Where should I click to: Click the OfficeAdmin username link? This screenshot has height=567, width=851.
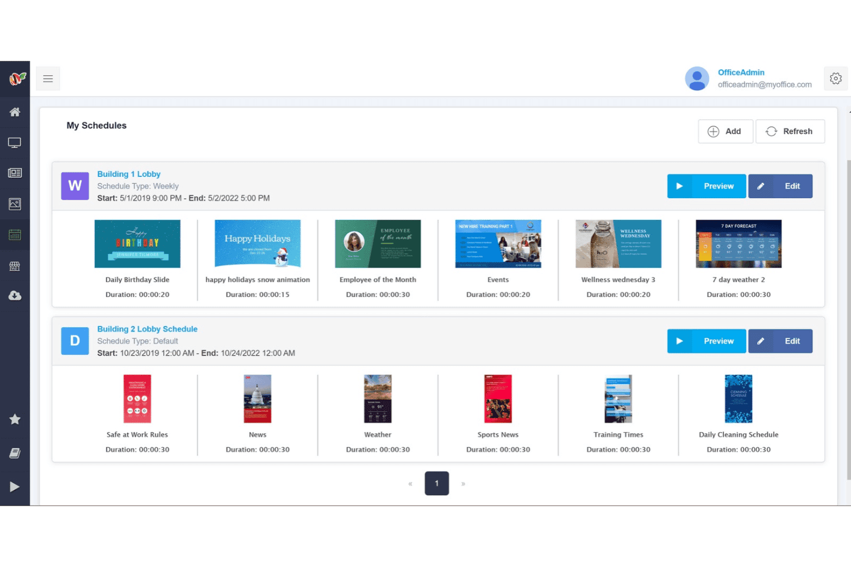(741, 72)
